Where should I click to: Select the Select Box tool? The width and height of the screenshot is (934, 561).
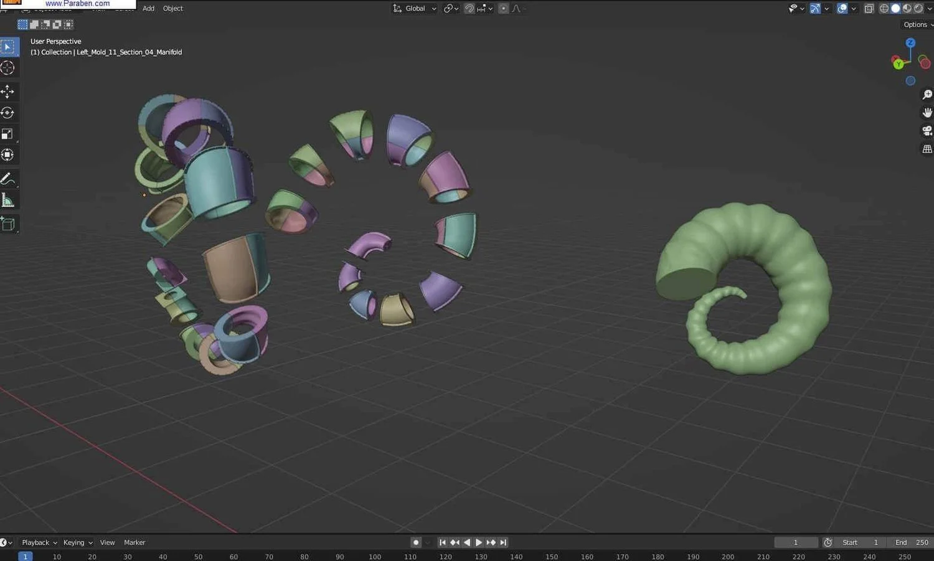pyautogui.click(x=8, y=47)
